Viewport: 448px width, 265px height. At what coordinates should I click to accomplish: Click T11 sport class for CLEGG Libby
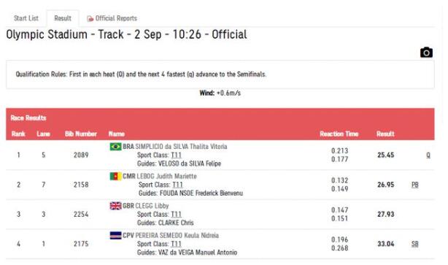177,214
